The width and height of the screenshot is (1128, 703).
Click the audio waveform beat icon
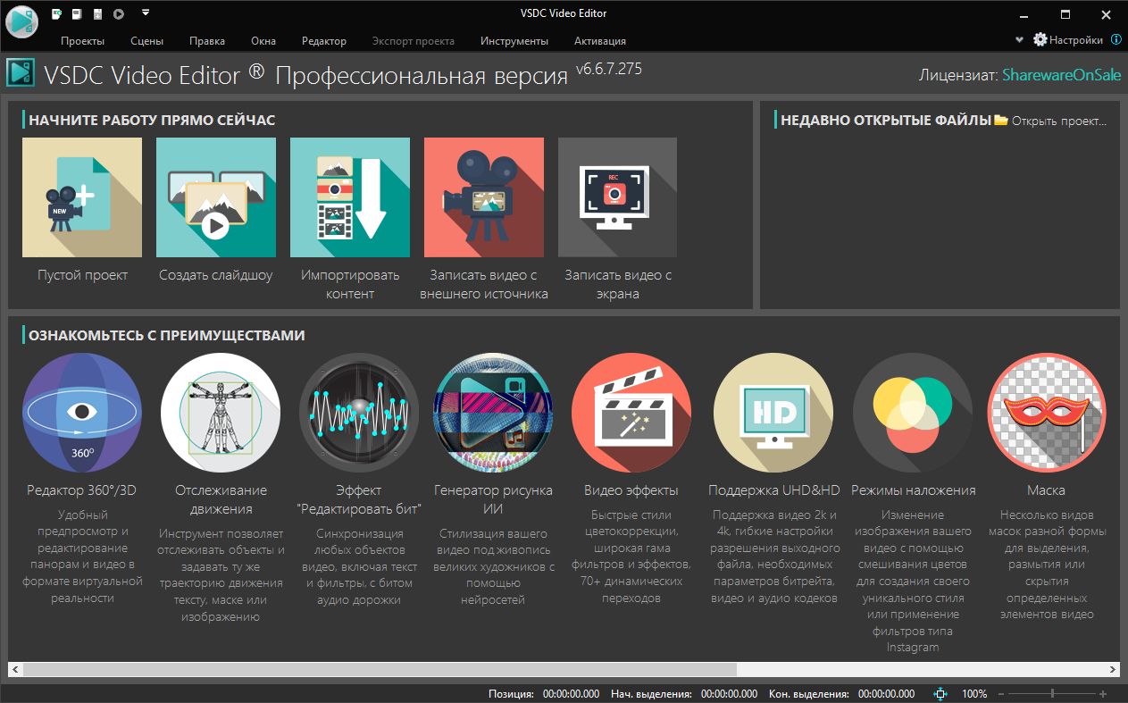click(x=359, y=413)
